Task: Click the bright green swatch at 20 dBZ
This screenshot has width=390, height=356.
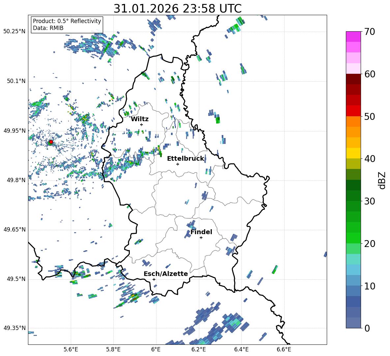Action: (353, 238)
